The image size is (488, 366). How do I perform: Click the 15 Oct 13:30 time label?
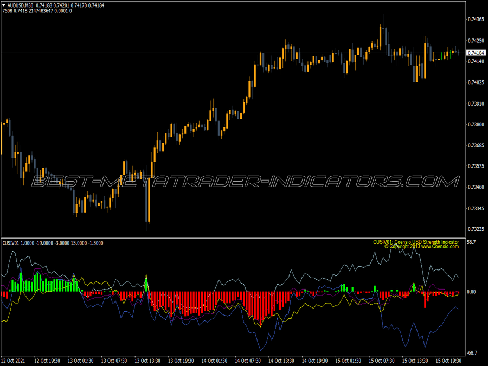click(415, 361)
